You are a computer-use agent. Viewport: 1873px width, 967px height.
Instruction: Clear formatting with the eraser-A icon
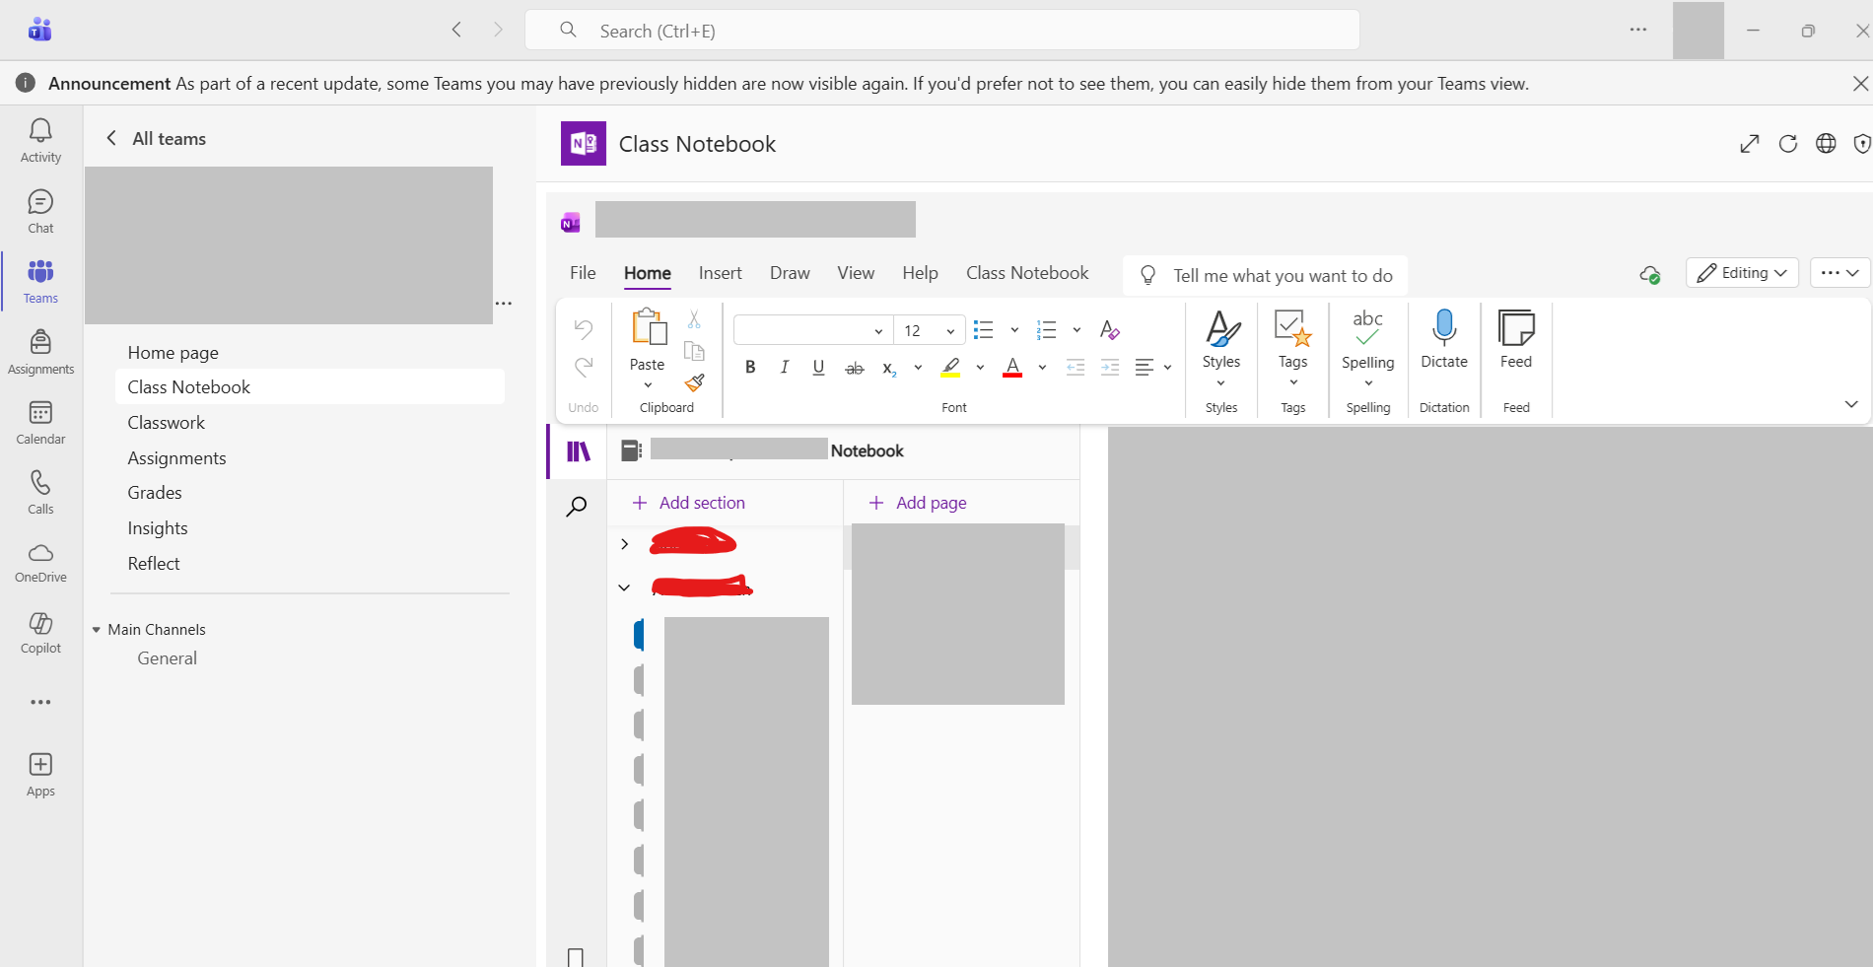(1110, 329)
